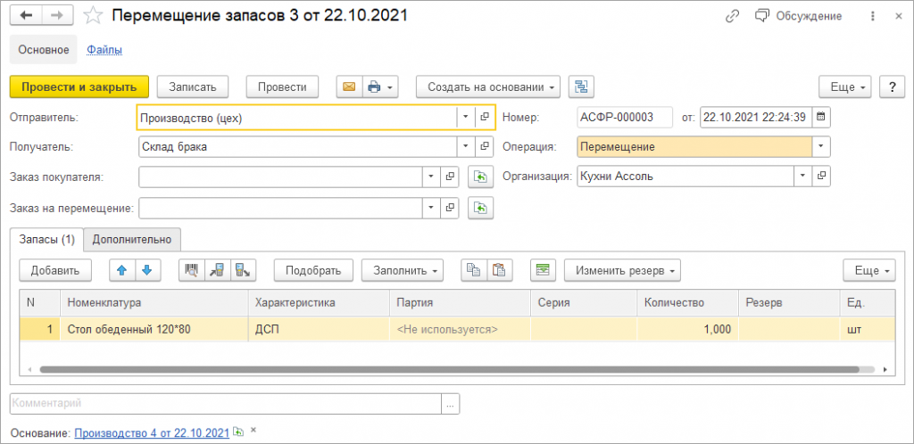Click into the Комментарий field
914x444 pixels.
point(226,404)
